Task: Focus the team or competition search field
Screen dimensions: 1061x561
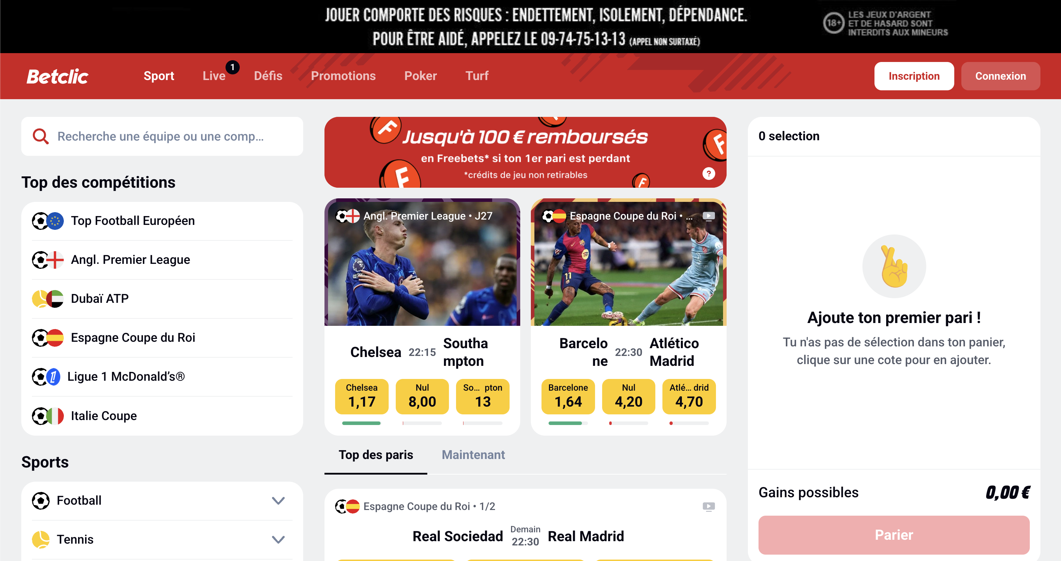Action: coord(162,136)
